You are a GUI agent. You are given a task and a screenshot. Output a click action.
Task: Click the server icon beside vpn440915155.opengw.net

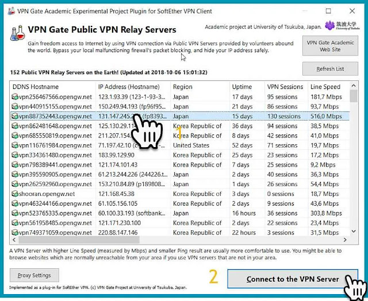click(15, 106)
